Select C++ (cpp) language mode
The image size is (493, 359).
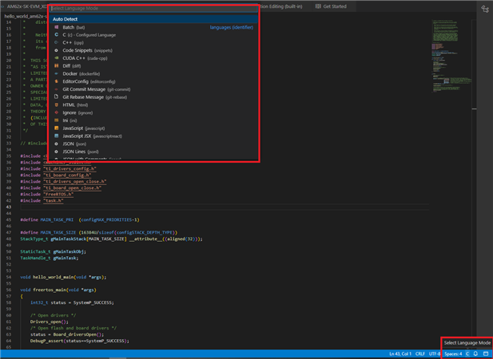click(x=153, y=42)
